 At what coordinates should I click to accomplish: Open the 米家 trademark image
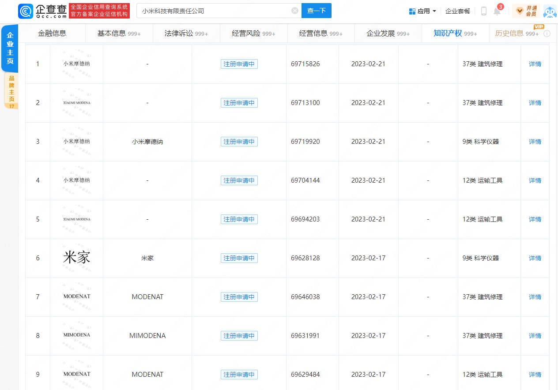pos(76,258)
